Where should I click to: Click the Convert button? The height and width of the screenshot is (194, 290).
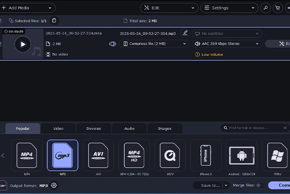tap(279, 185)
